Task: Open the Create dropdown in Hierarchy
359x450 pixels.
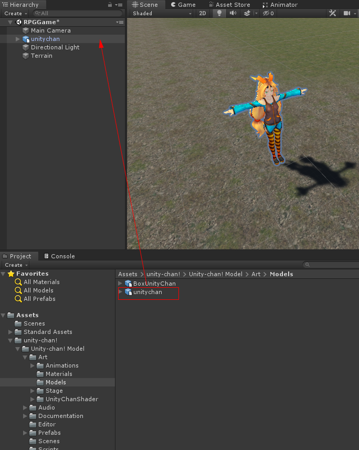Action: tap(16, 14)
